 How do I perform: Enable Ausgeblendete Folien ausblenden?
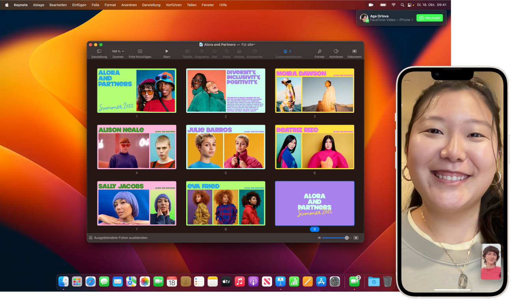click(x=90, y=237)
